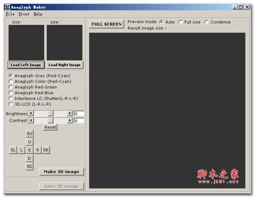Image resolution: width=255 pixels, height=198 pixels.
Task: Select Anaglyph Gray (Red-Cyan) option
Action: (40, 76)
